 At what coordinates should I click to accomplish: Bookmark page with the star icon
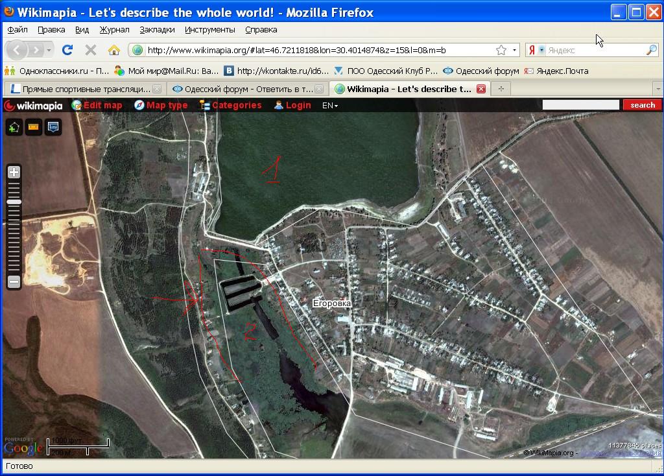[501, 50]
